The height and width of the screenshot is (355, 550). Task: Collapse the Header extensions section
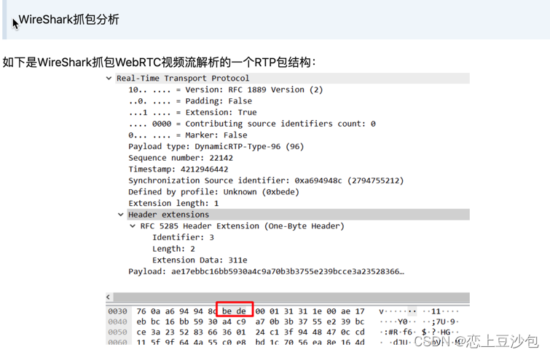[121, 215]
